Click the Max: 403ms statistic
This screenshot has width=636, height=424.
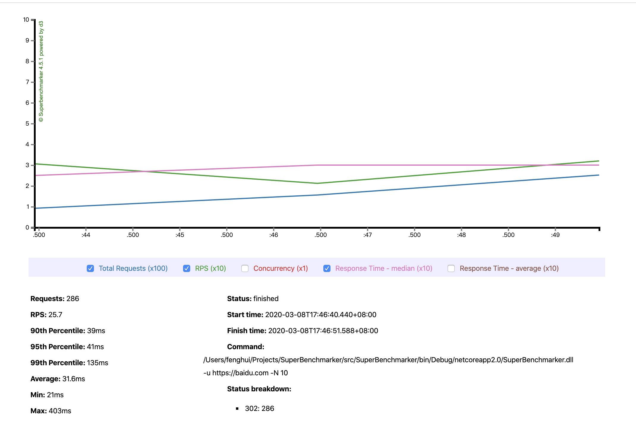click(51, 411)
